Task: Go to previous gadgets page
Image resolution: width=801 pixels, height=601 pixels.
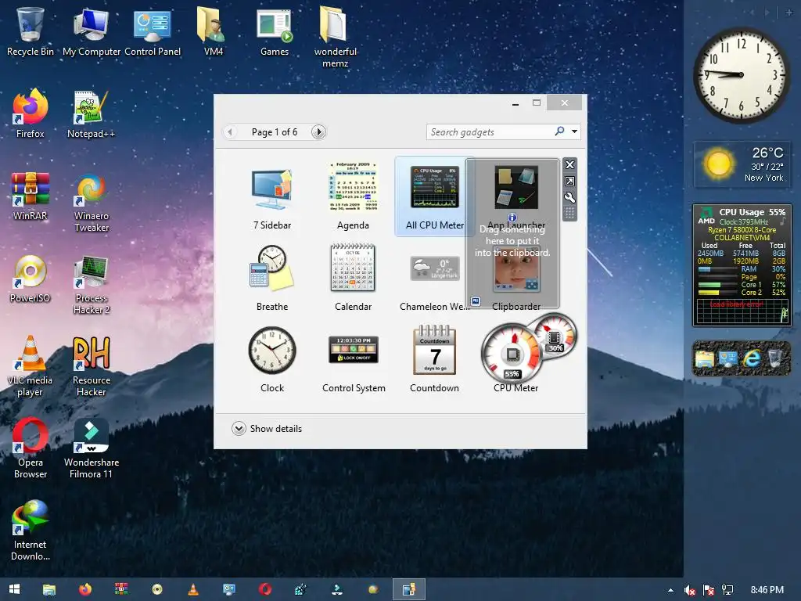Action: [x=230, y=131]
